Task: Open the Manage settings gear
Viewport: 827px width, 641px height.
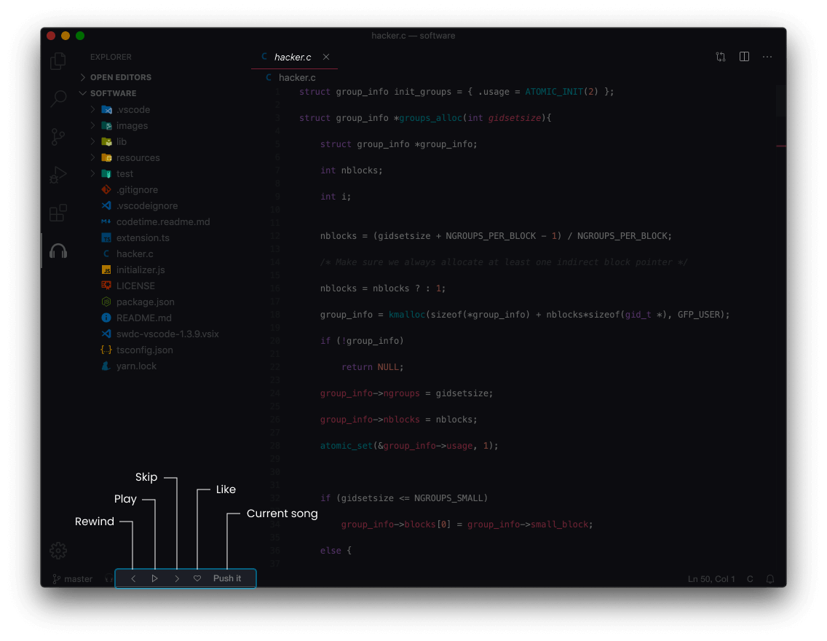Action: tap(58, 551)
